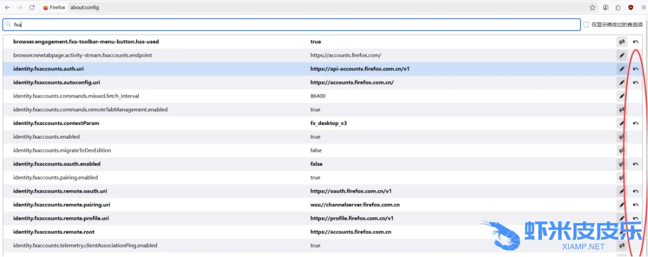The height and width of the screenshot is (257, 648).
Task: Reset identity.fxaccounts.auth.uri to default
Action: pyautogui.click(x=635, y=69)
